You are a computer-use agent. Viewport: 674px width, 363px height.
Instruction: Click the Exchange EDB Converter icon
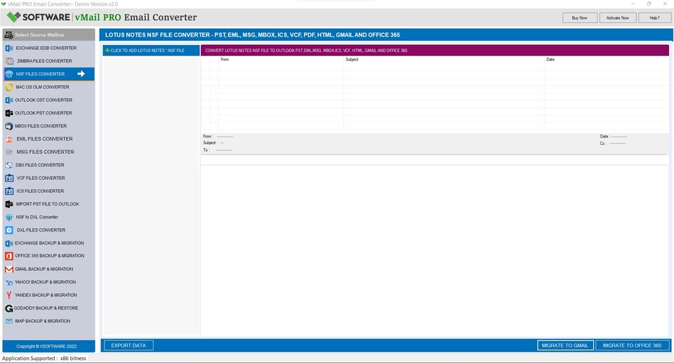[x=9, y=48]
